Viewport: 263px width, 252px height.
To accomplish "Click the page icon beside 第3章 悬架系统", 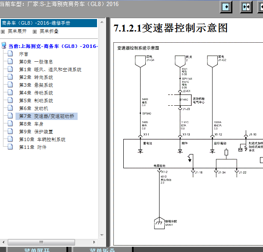I will coord(10,85).
